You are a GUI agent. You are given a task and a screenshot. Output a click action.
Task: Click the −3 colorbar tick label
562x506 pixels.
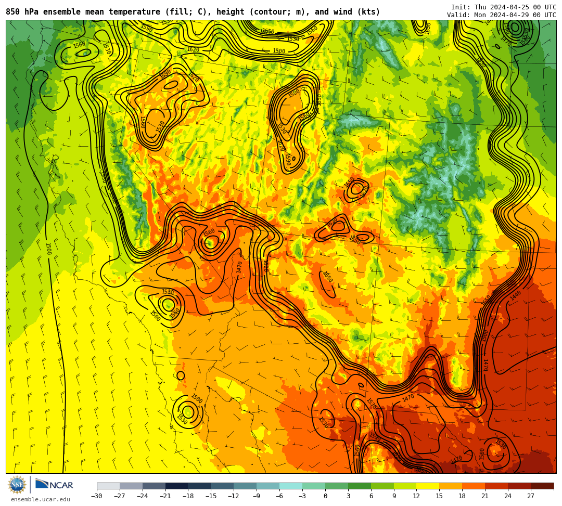click(x=302, y=496)
